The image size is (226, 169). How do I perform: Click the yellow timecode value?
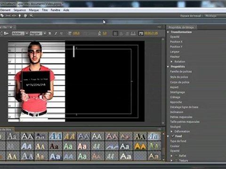[x=151, y=33]
